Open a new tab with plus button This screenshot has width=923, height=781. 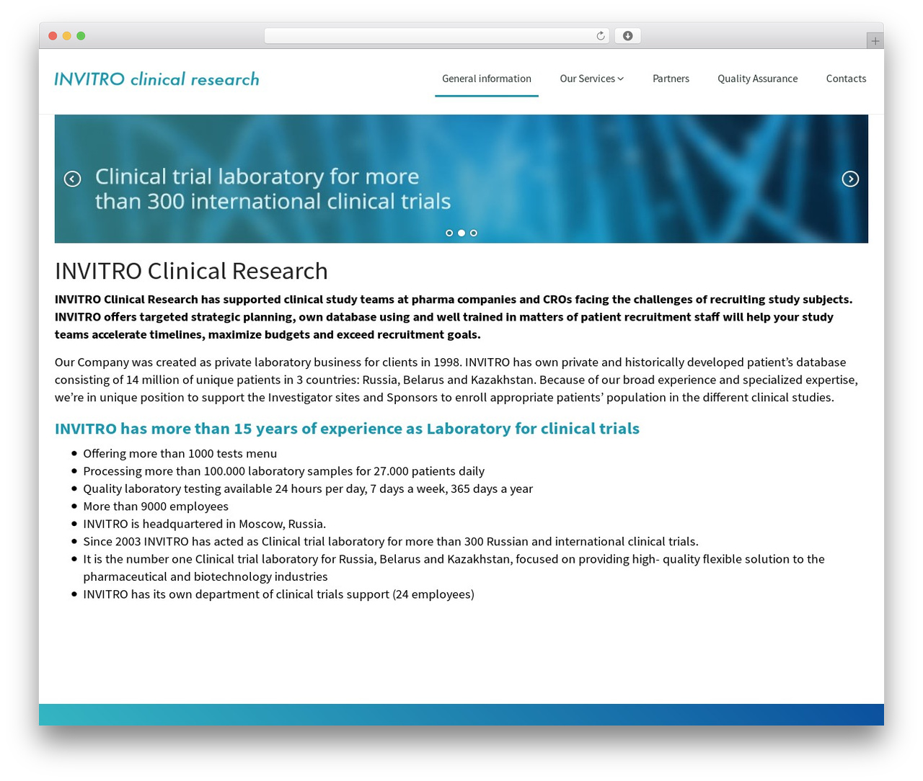click(875, 41)
